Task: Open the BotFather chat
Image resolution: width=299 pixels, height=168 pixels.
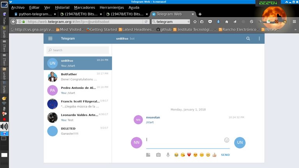Action: click(77, 76)
